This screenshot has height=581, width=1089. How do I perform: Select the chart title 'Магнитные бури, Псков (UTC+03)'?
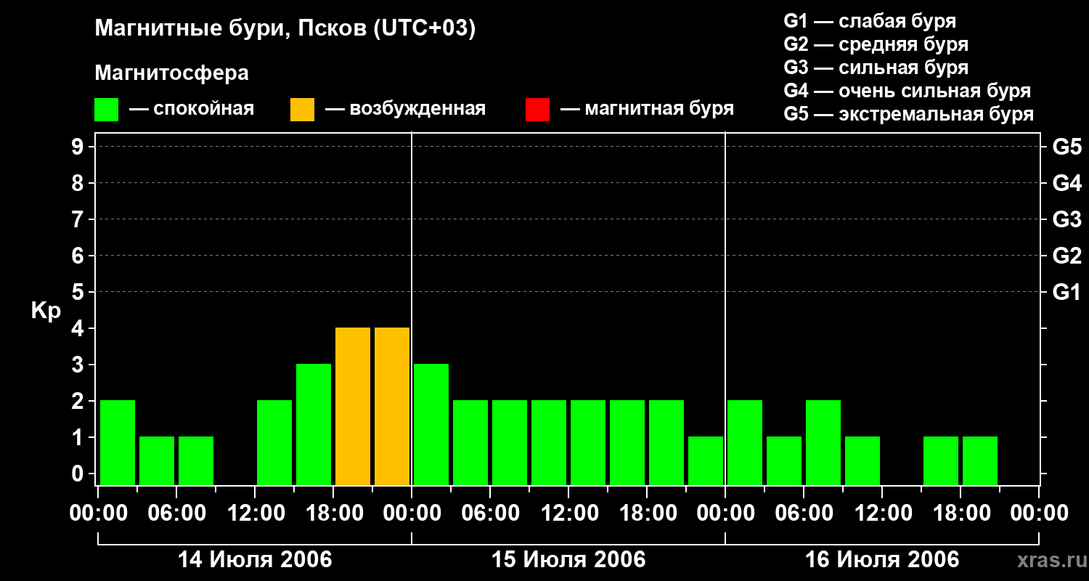[285, 29]
